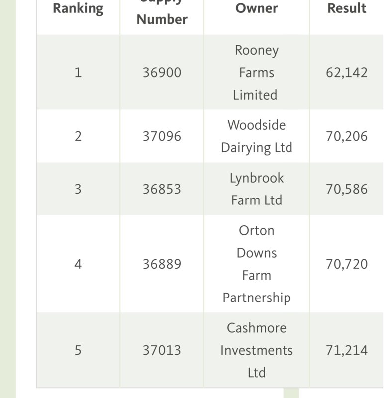The image size is (384, 398).
Task: Select supply number 36900
Action: 162,73
